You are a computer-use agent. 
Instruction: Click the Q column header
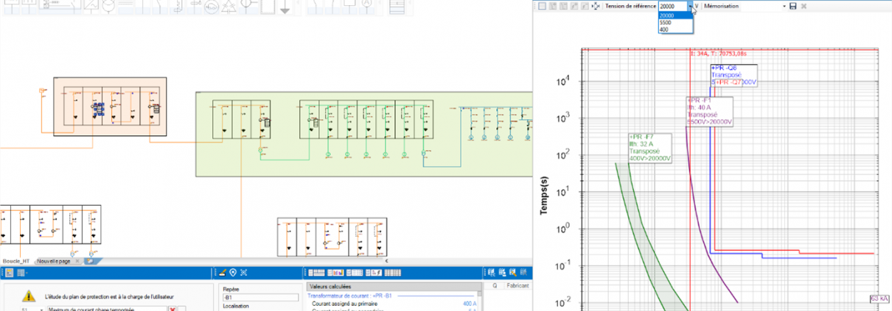(494, 287)
